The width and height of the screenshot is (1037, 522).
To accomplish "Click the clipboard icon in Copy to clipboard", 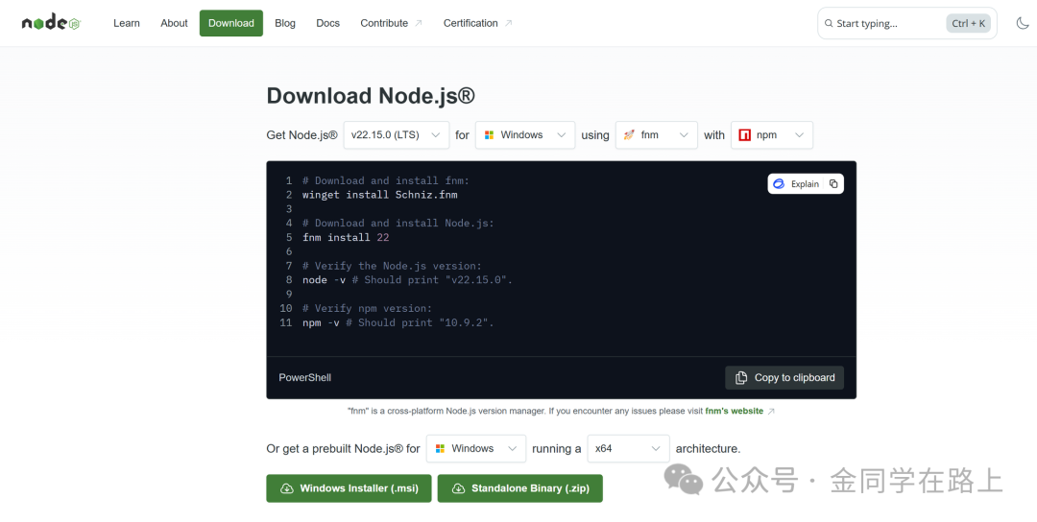I will pyautogui.click(x=741, y=377).
